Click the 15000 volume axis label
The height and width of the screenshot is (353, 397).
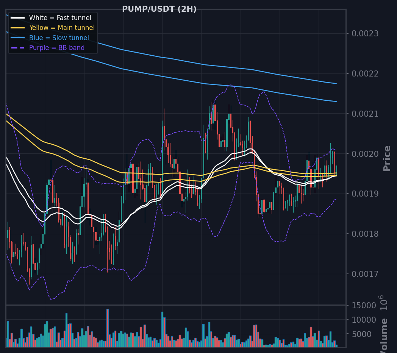[364, 306]
